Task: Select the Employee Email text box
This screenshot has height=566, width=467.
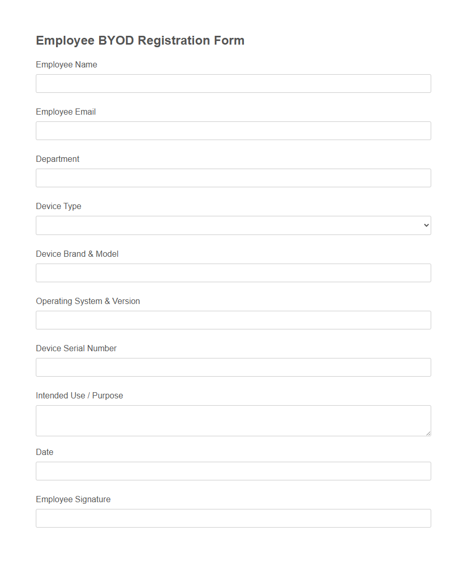Action: 233,130
